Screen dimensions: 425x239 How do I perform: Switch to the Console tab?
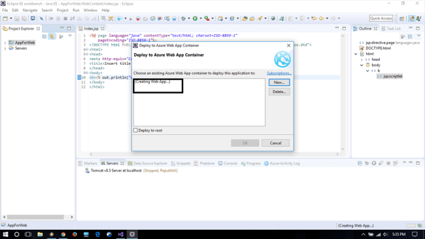228,163
